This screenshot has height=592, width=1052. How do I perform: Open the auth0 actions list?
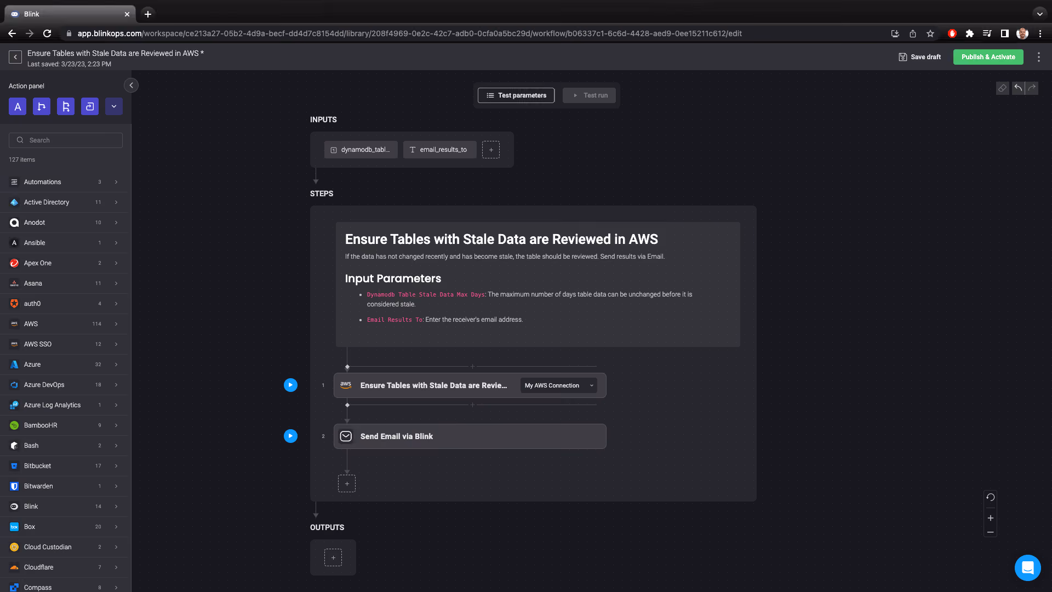(64, 304)
